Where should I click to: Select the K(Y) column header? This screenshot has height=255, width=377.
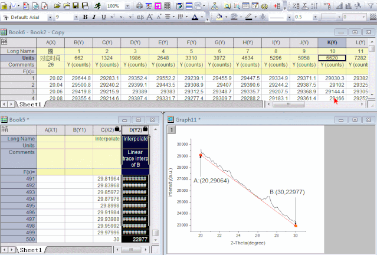point(332,42)
